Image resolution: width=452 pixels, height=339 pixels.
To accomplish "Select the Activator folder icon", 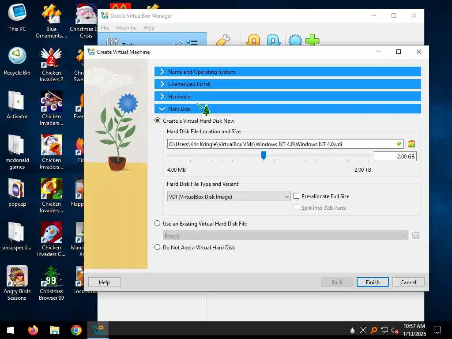I will (x=17, y=105).
